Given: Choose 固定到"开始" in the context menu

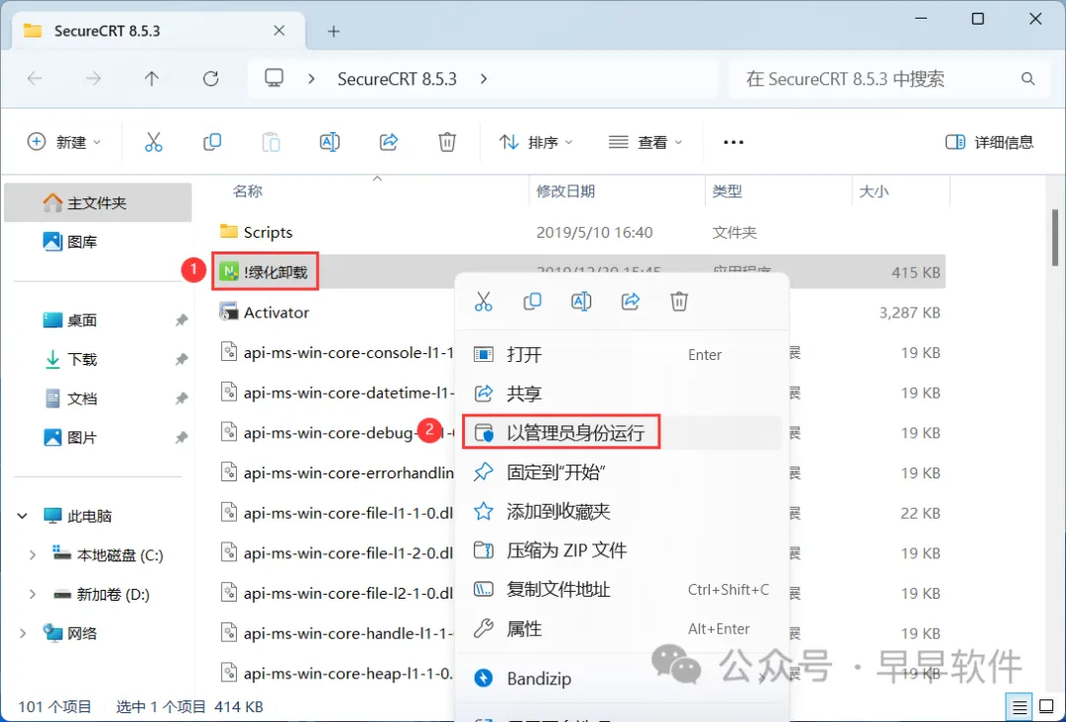Looking at the screenshot, I should coord(622,472).
